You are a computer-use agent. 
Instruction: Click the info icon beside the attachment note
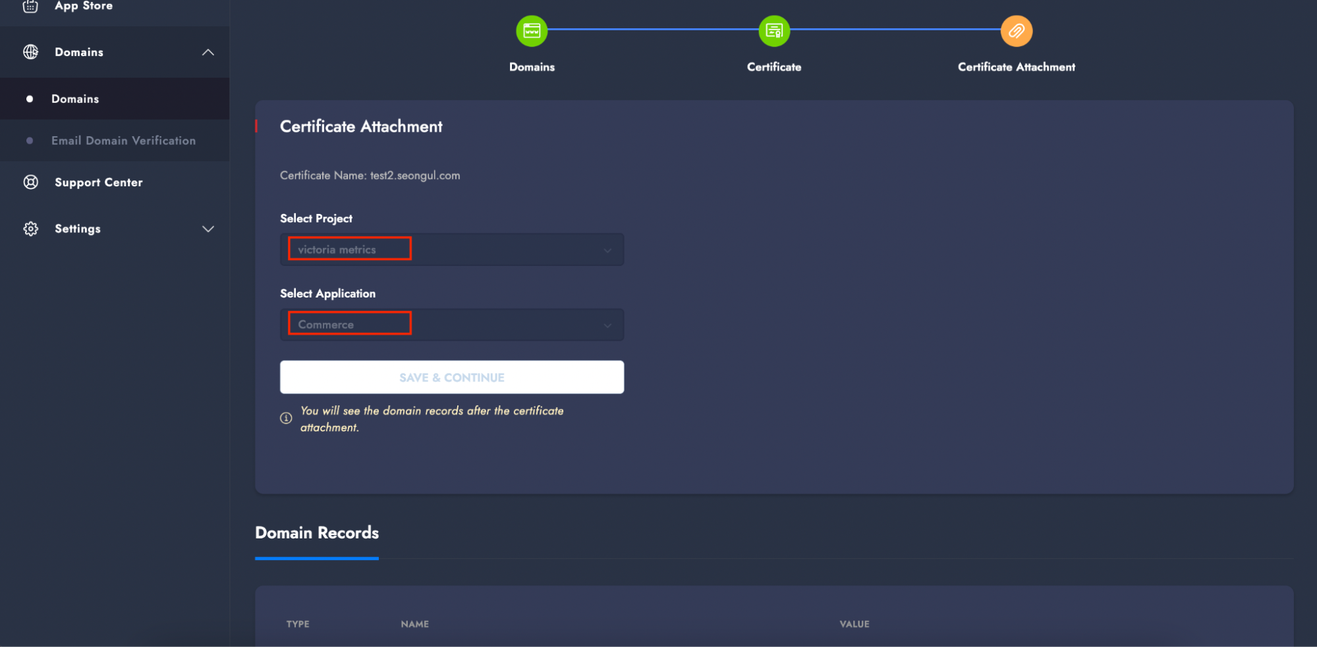[x=286, y=419]
